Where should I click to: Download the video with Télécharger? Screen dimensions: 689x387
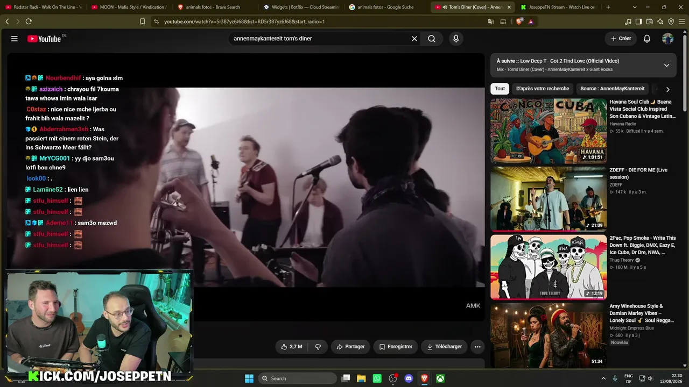444,347
